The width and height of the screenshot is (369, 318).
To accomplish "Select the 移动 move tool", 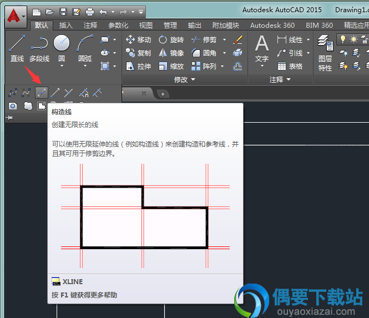I will [x=138, y=39].
